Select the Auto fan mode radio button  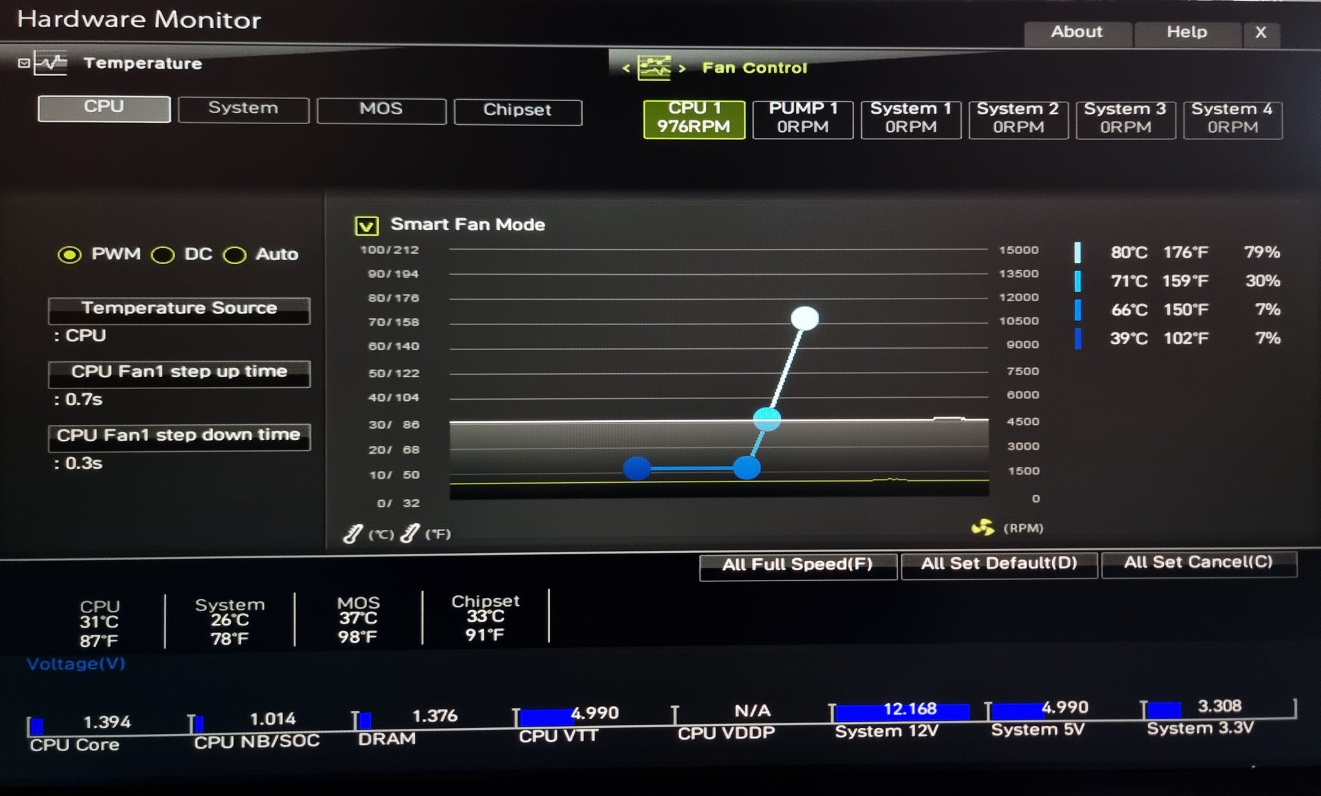tap(234, 255)
